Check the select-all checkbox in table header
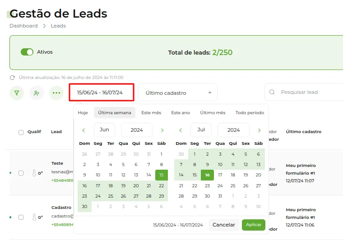 click(x=21, y=132)
